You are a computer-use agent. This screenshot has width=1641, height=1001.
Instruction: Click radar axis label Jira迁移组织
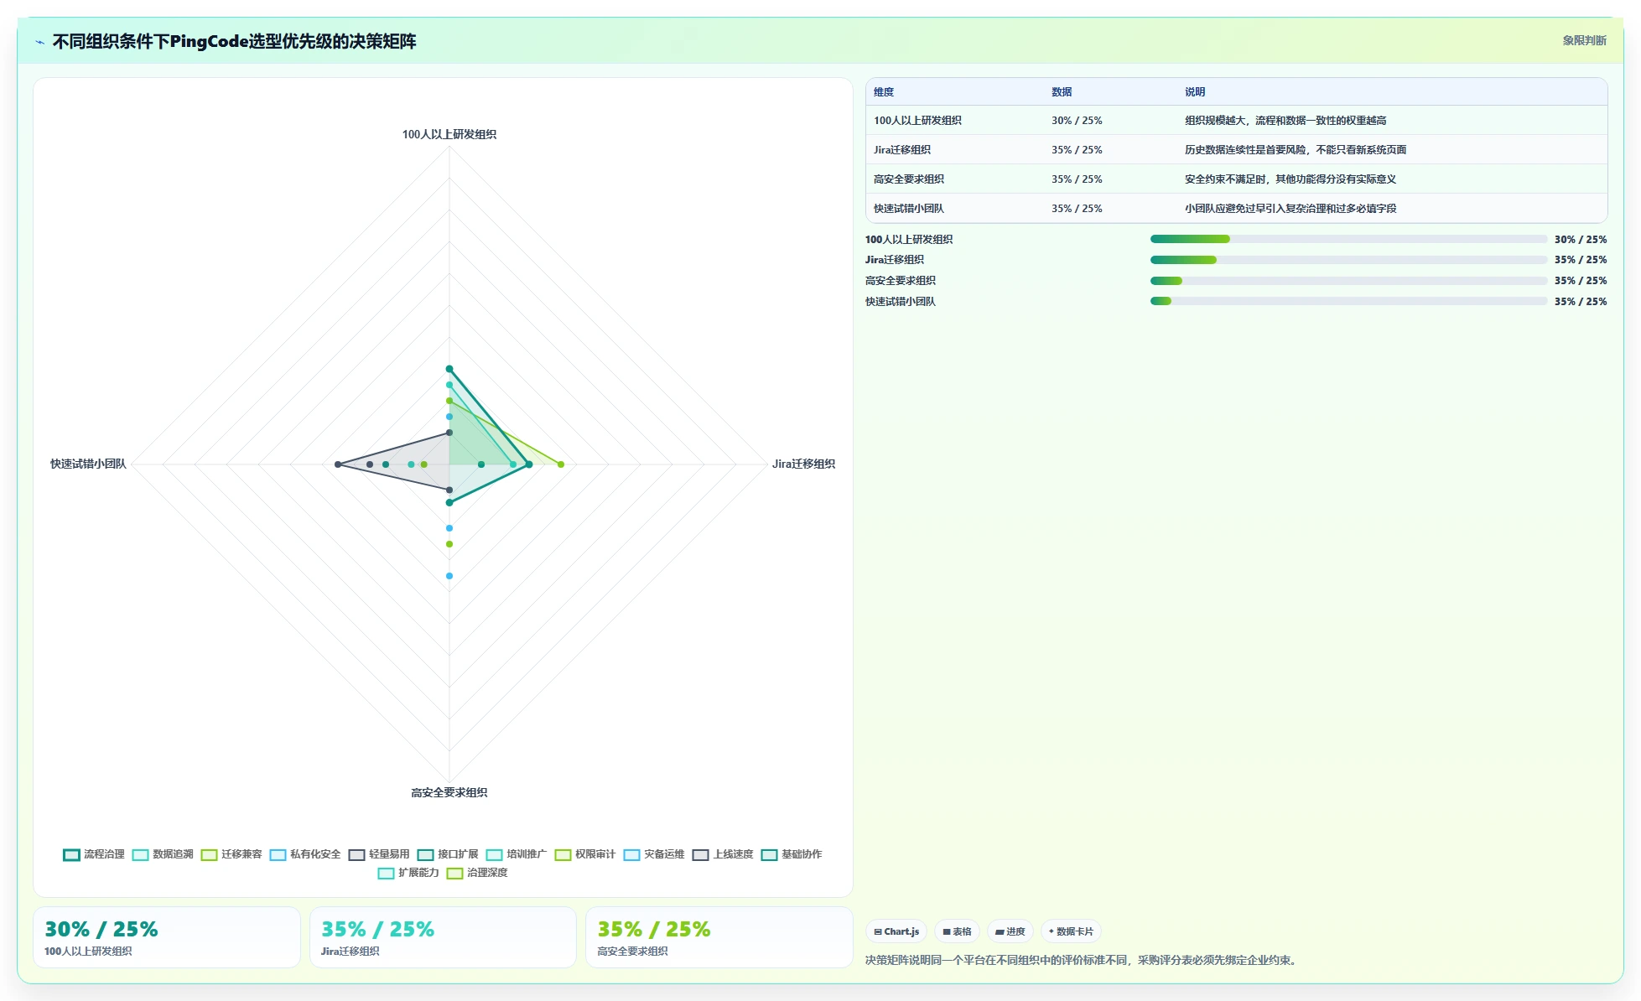pos(803,464)
